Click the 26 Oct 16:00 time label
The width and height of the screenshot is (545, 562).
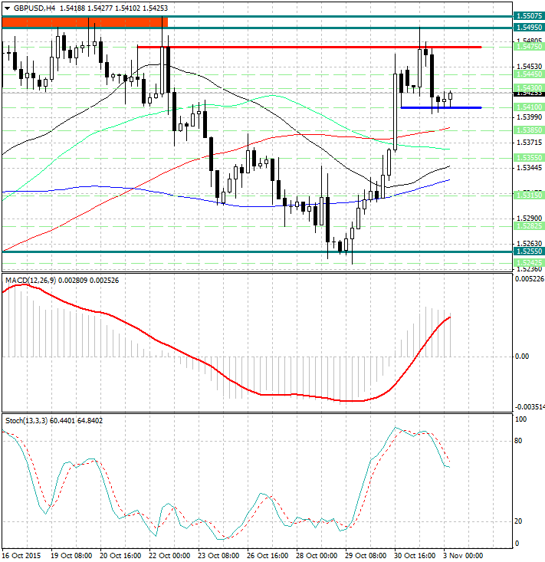click(268, 555)
